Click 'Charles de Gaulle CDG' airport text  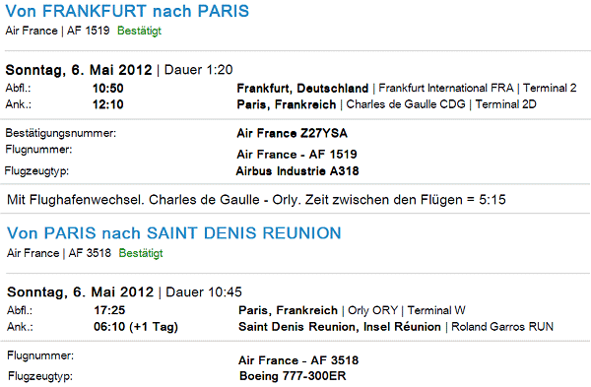click(406, 104)
